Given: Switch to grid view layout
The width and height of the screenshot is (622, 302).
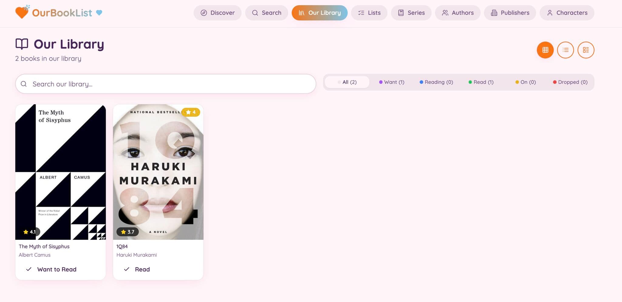Looking at the screenshot, I should [x=545, y=50].
